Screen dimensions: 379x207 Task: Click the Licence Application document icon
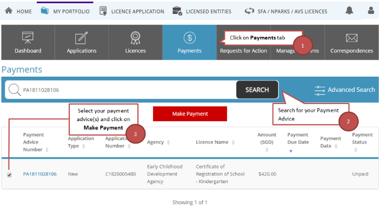point(103,11)
